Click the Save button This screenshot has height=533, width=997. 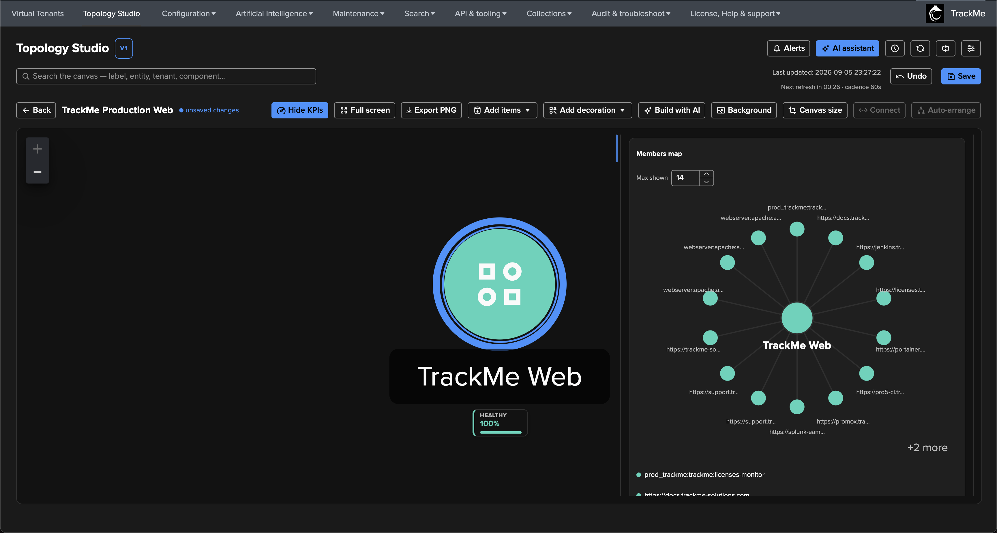tap(961, 76)
